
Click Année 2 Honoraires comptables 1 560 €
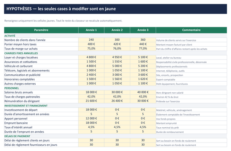coord(117,79)
